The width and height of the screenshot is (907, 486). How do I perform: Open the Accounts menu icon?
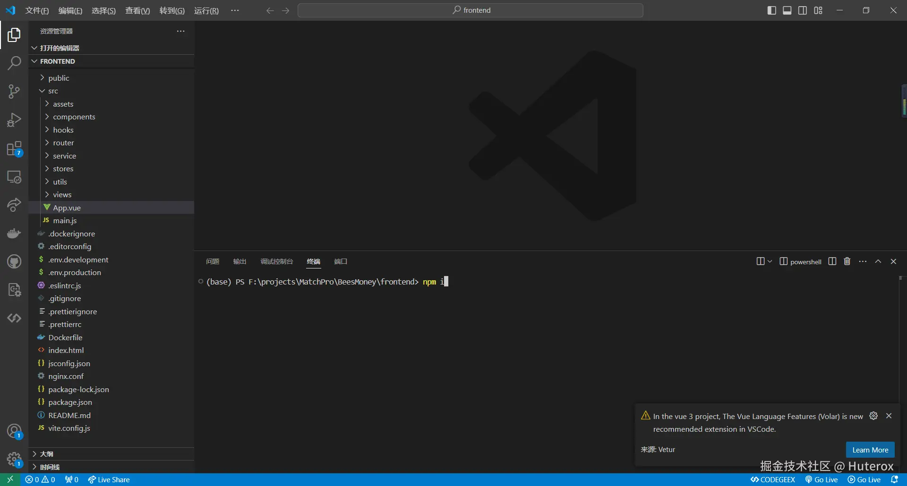(x=14, y=431)
